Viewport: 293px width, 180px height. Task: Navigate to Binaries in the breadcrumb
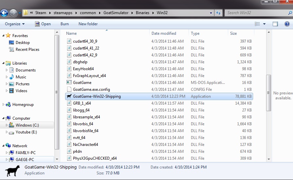coord(143,13)
